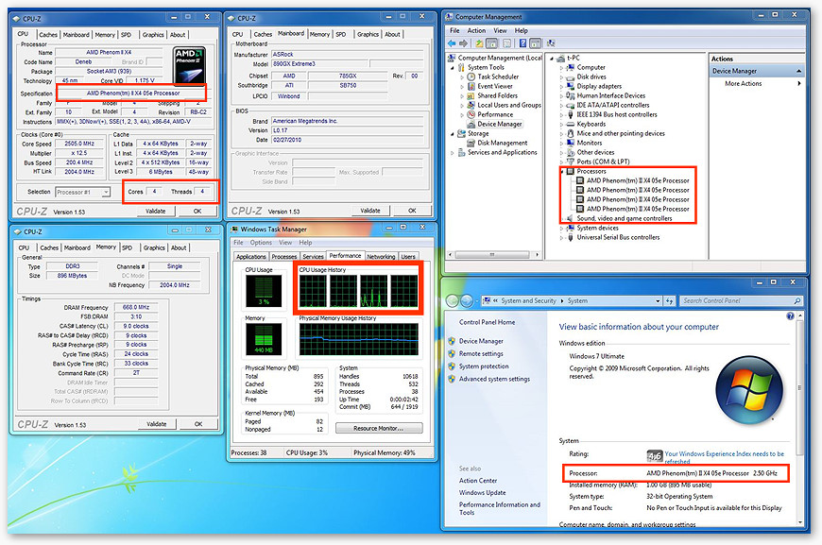
Task: Click the Resource Monitor button
Action: (386, 428)
